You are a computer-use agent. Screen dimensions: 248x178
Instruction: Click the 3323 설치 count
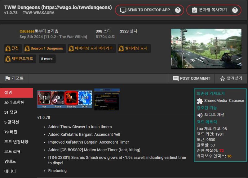(128, 31)
